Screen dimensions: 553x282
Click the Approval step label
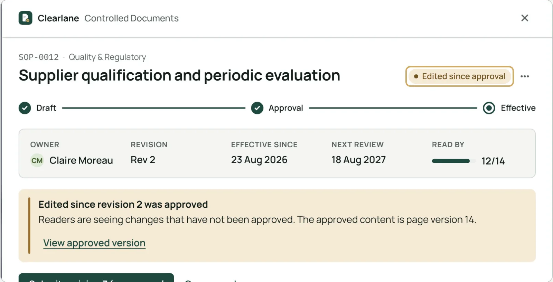[x=286, y=108]
